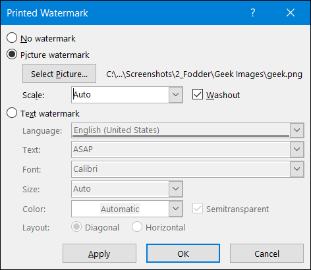Viewport: 311px width, 270px height.
Task: Click the Select Picture button
Action: point(59,74)
